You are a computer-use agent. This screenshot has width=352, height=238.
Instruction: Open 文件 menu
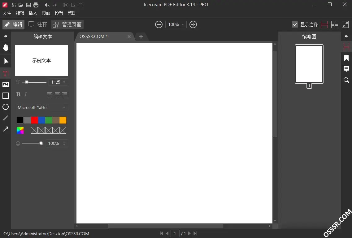coord(7,13)
